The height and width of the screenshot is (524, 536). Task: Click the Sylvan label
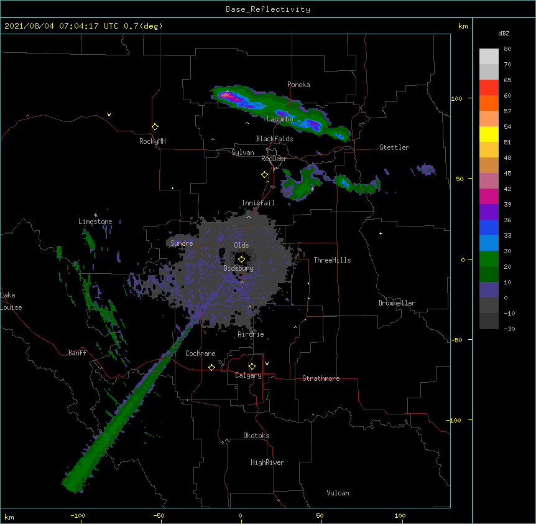[x=243, y=152]
